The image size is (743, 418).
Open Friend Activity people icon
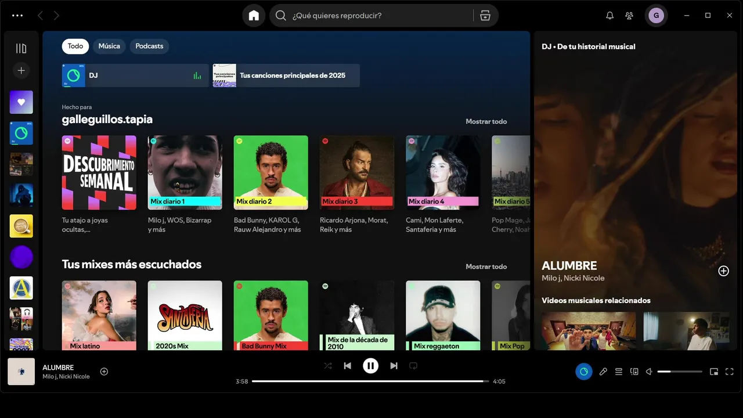pyautogui.click(x=629, y=16)
